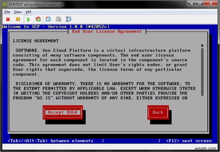Click the VMware console icon in title bar
This screenshot has width=220, height=152.
(x=4, y=4)
